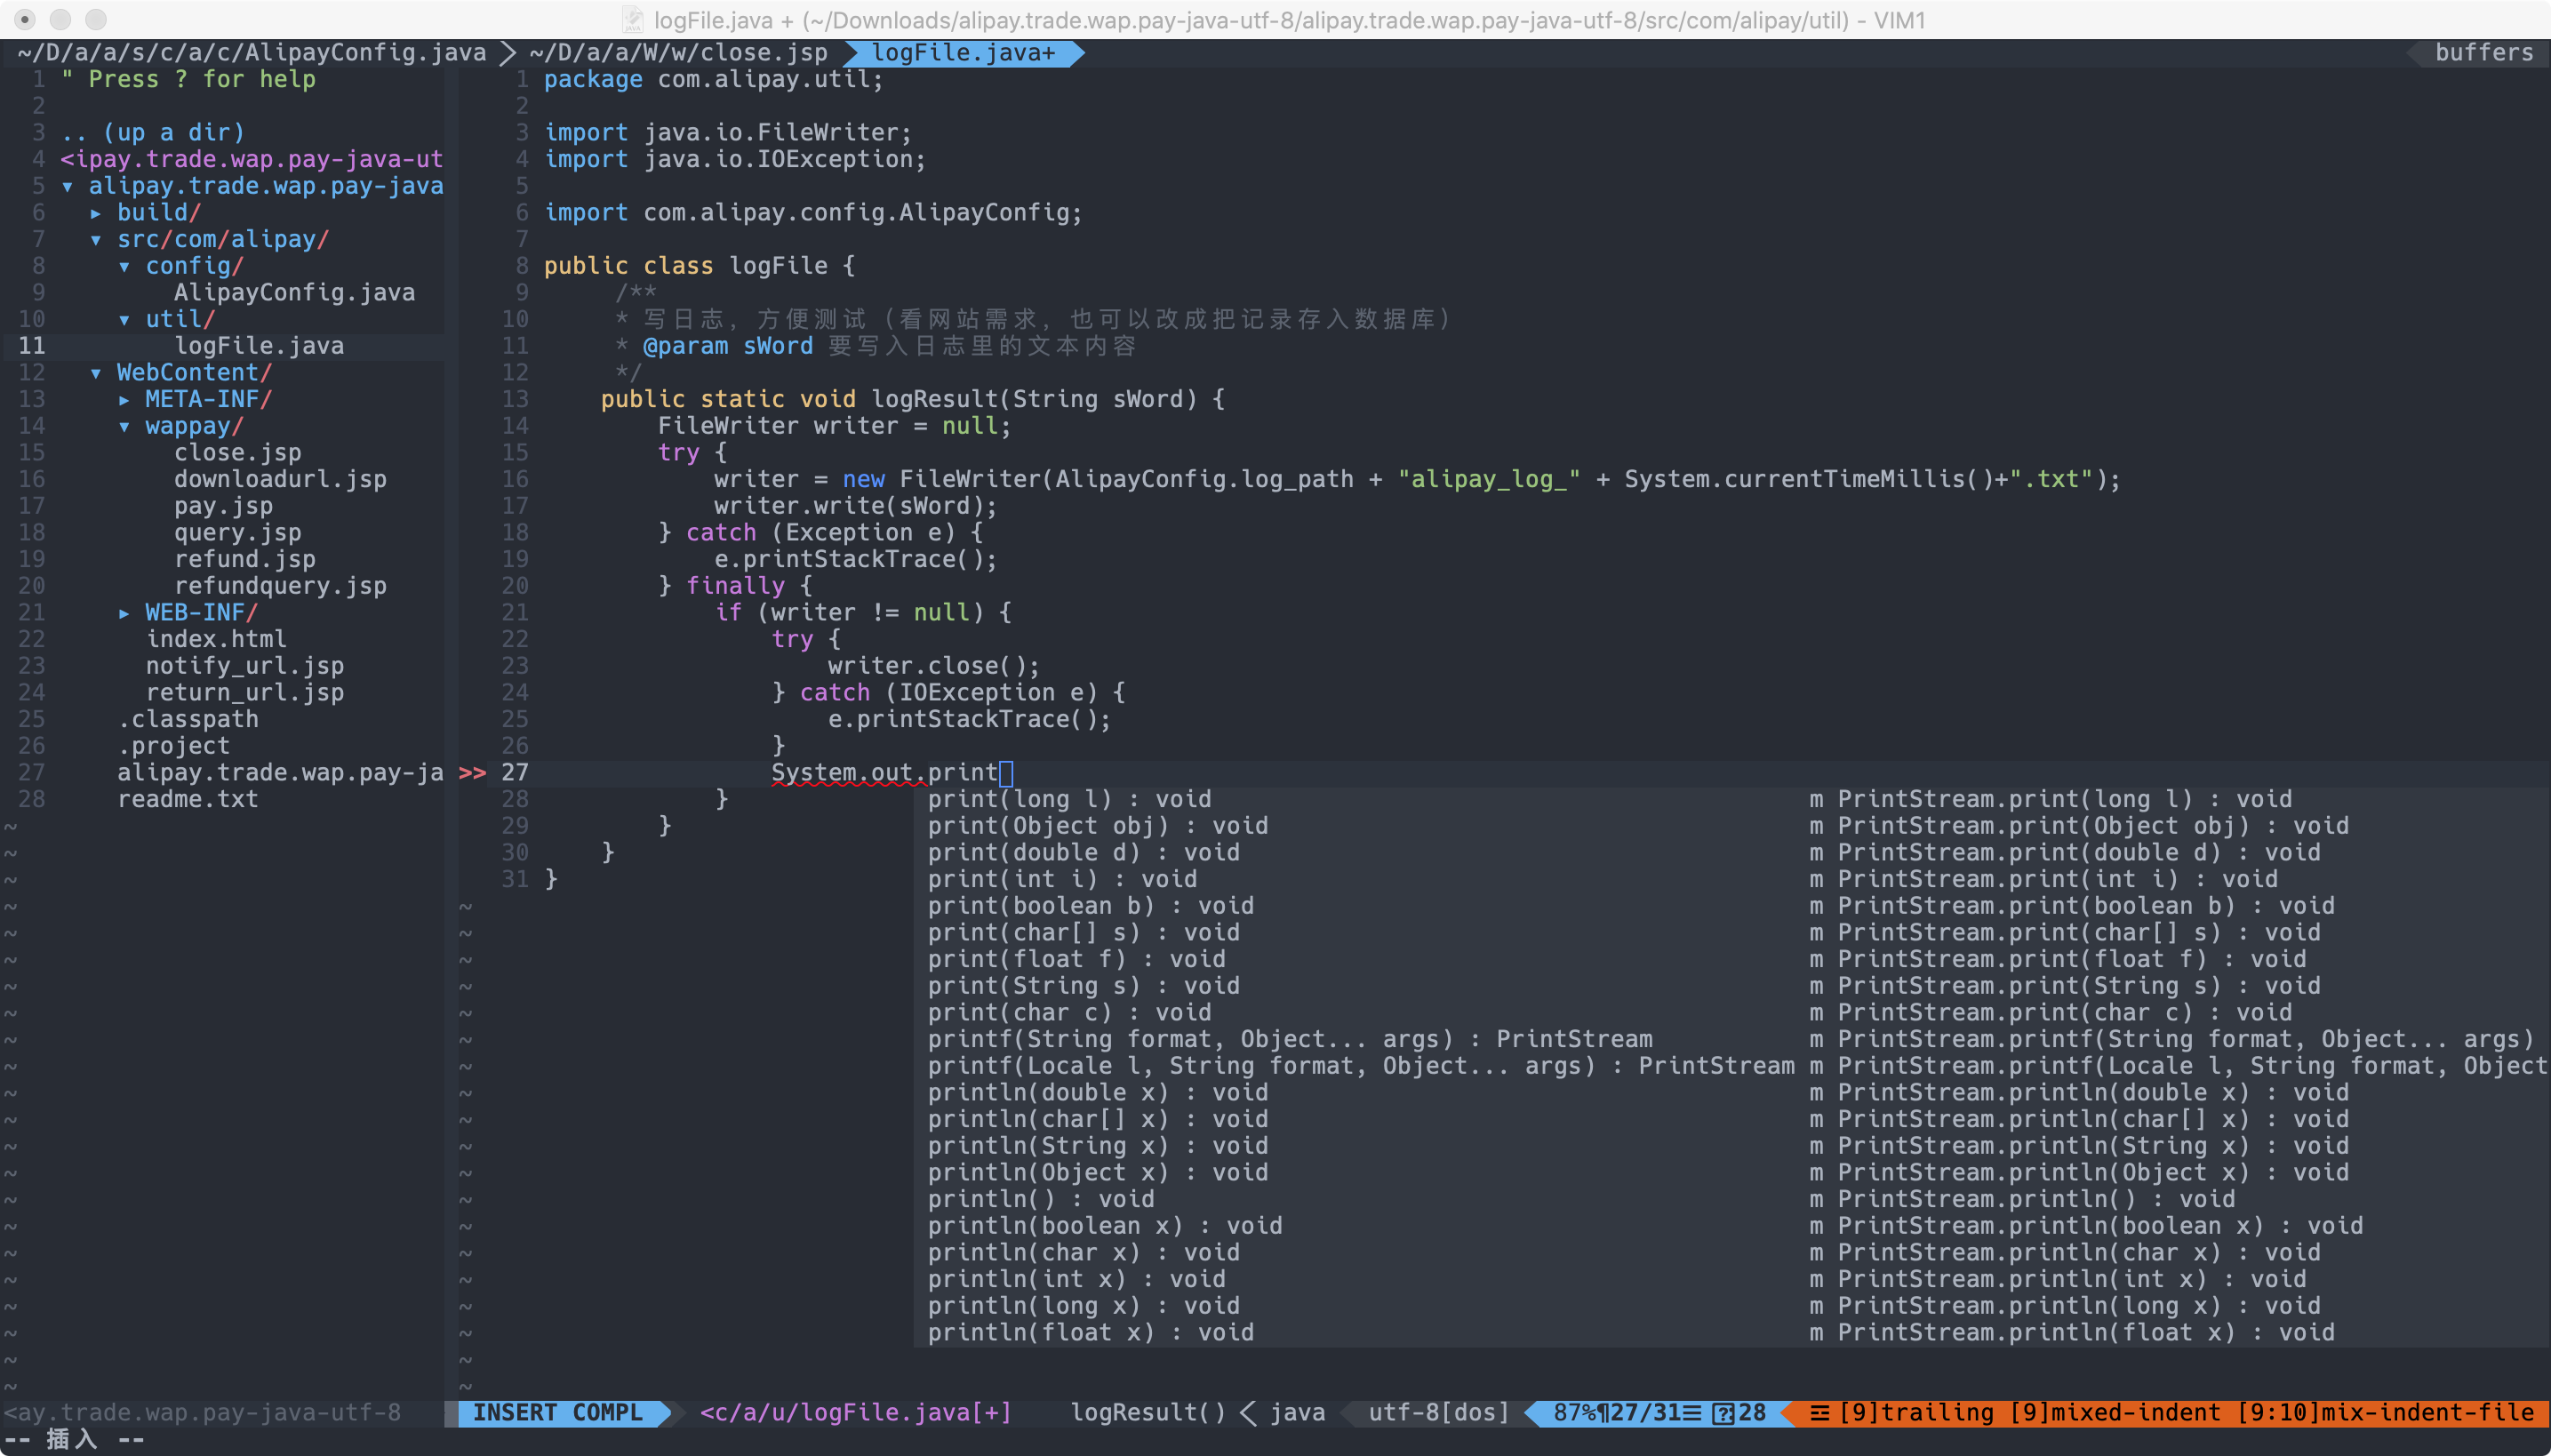Click the logResult() function indicator in statusline
This screenshot has width=2551, height=1456.
pyautogui.click(x=1148, y=1413)
